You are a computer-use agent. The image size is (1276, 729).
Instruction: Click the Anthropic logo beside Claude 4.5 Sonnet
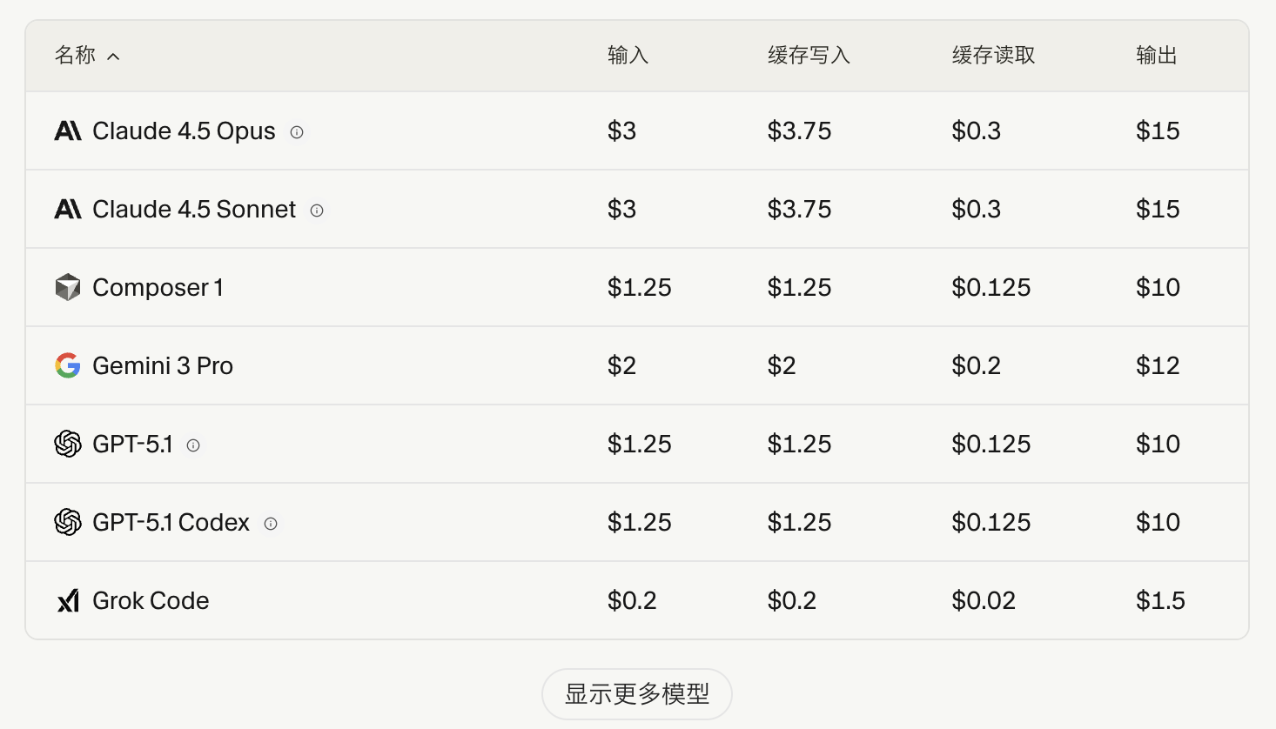68,209
